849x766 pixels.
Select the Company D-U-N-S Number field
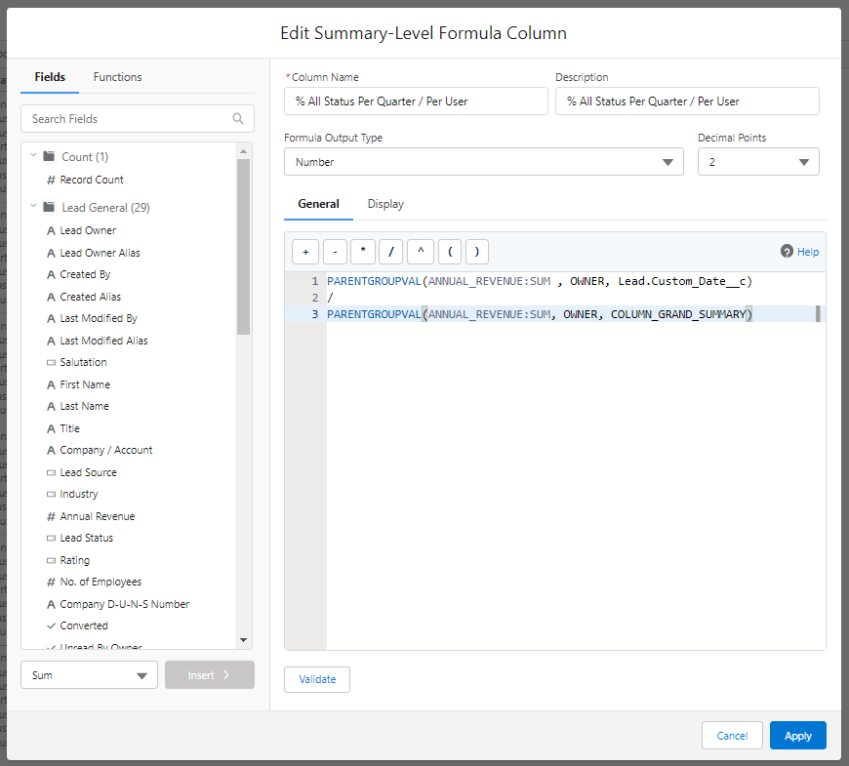pos(125,604)
